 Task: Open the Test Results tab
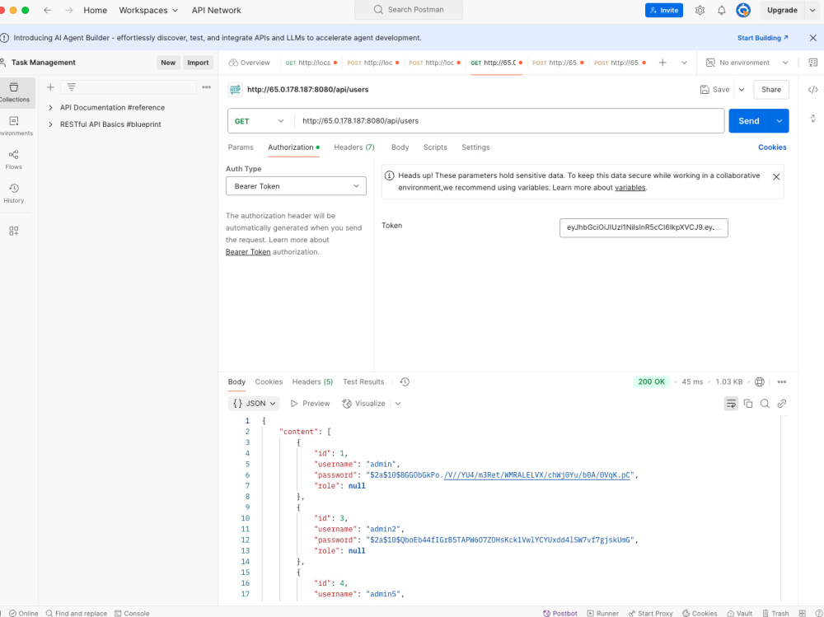click(363, 382)
